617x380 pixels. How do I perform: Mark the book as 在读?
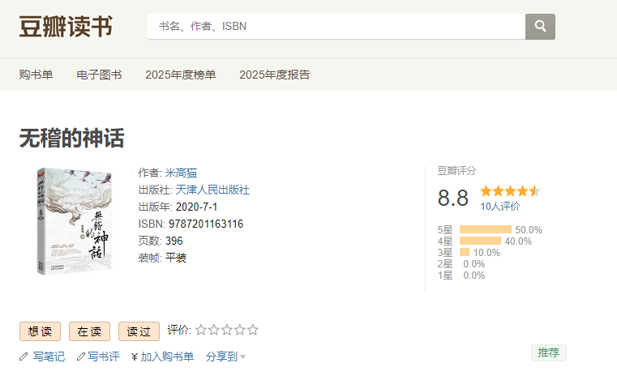pyautogui.click(x=89, y=331)
